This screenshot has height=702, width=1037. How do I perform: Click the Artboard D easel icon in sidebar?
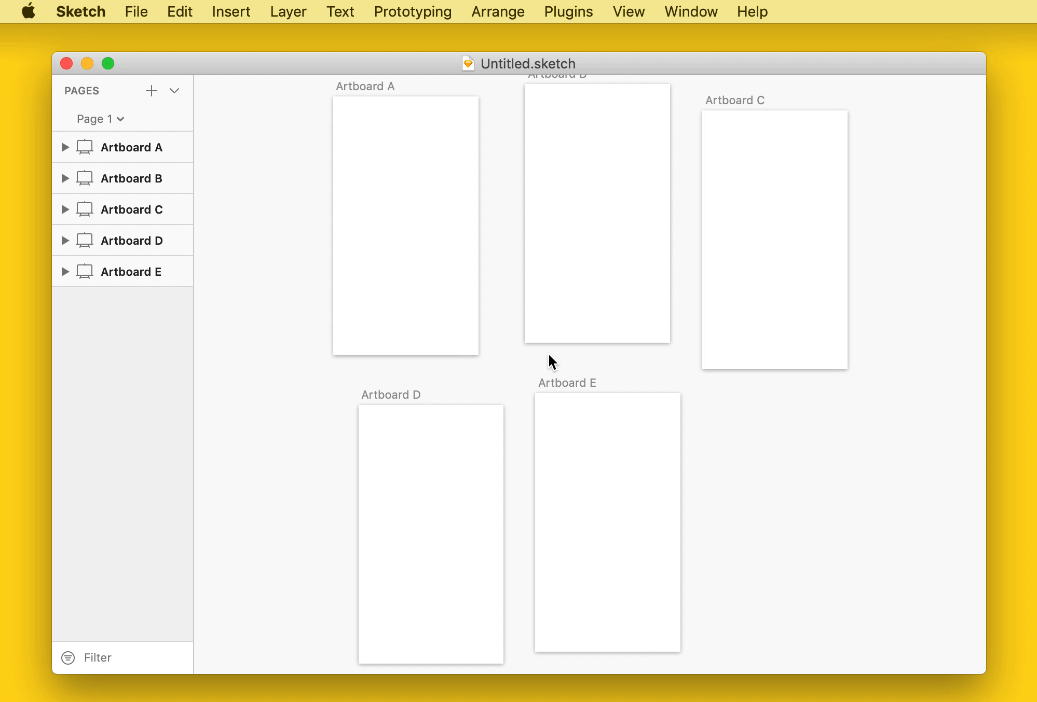point(85,241)
